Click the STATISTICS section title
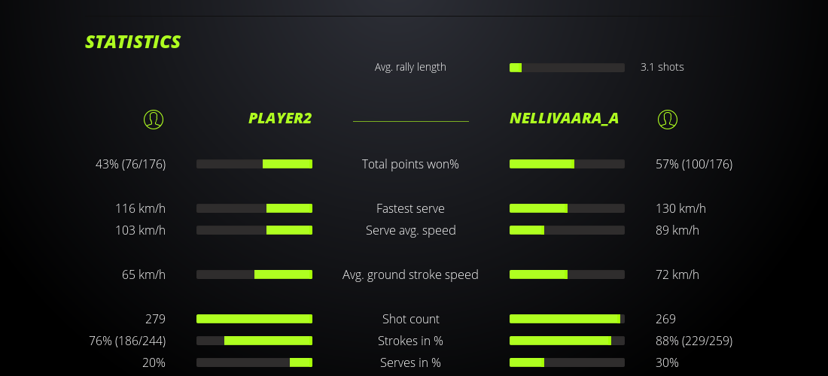This screenshot has width=828, height=376. click(x=133, y=42)
